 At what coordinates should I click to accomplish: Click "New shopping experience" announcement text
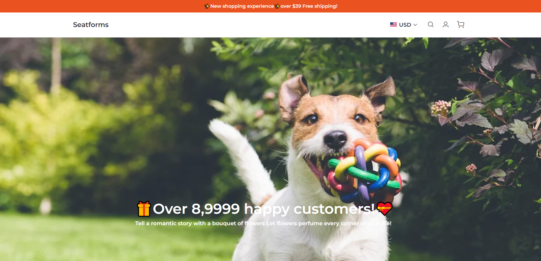click(x=242, y=6)
